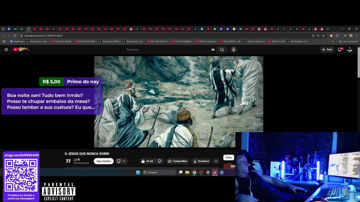360x202 pixels.
Task: Open the Chrome three-dot menu
Action: point(357,36)
